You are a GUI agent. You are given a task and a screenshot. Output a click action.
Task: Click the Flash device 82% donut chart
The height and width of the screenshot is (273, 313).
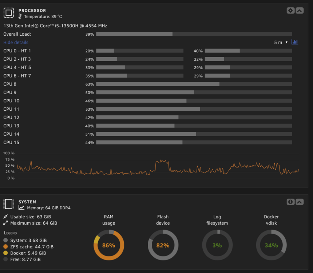coord(163,245)
